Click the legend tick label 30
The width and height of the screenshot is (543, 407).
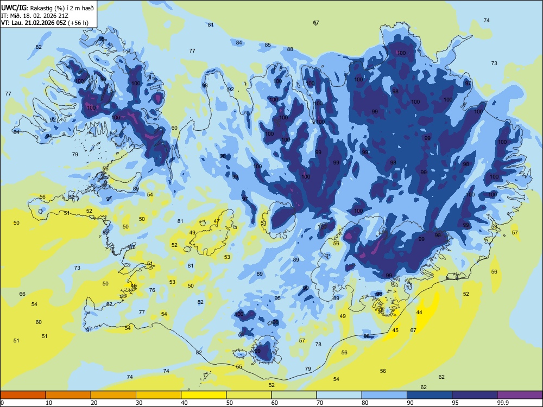139,403
